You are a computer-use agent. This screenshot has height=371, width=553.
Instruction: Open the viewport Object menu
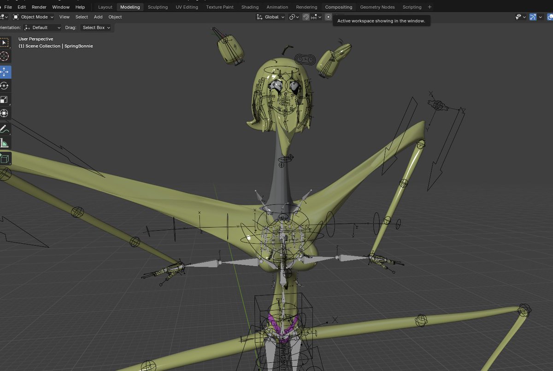[115, 17]
